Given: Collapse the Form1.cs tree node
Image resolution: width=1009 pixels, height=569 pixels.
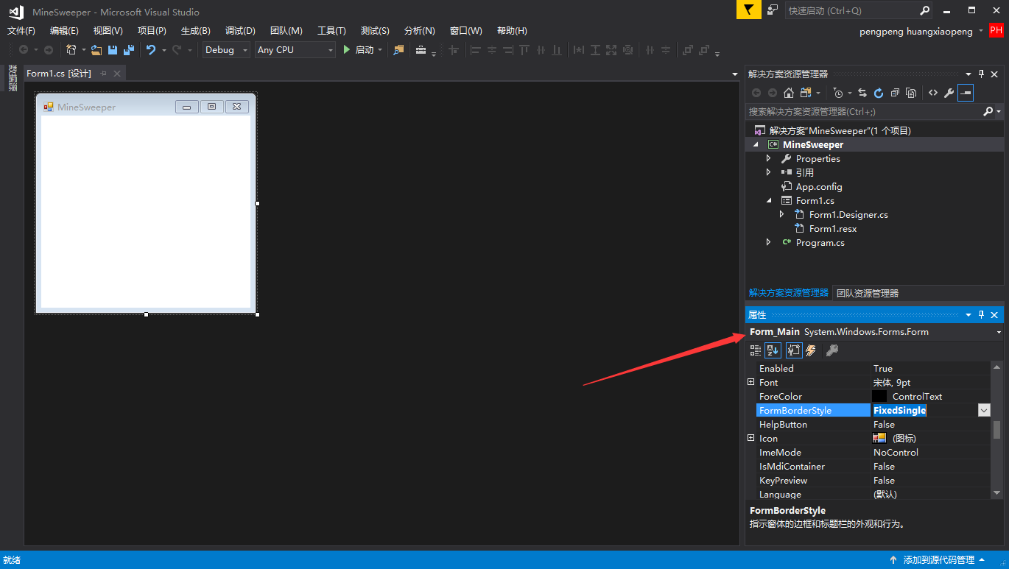Looking at the screenshot, I should coord(769,200).
